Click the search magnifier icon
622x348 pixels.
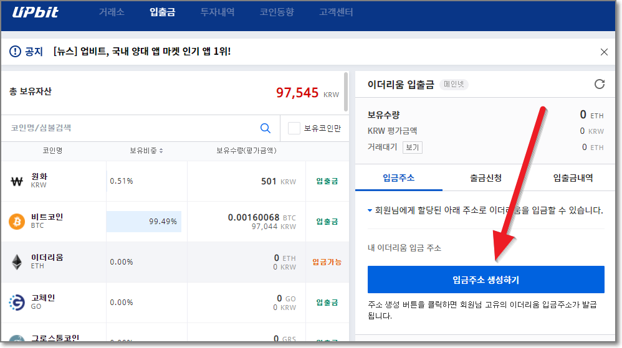click(266, 128)
